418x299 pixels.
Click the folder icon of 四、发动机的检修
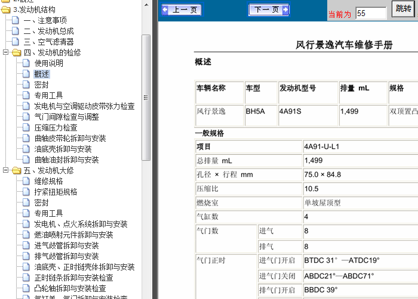(x=17, y=52)
